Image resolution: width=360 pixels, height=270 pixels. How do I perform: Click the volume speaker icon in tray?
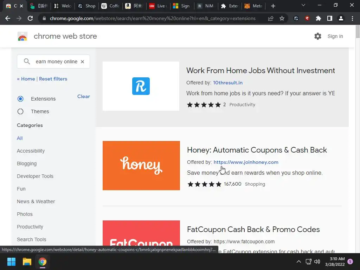[x=317, y=262]
